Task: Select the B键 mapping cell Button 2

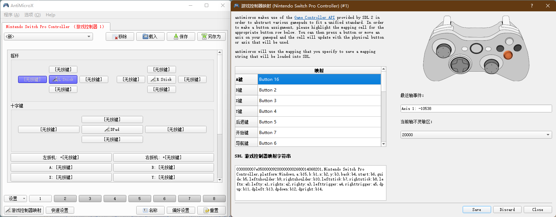Action: [319, 90]
